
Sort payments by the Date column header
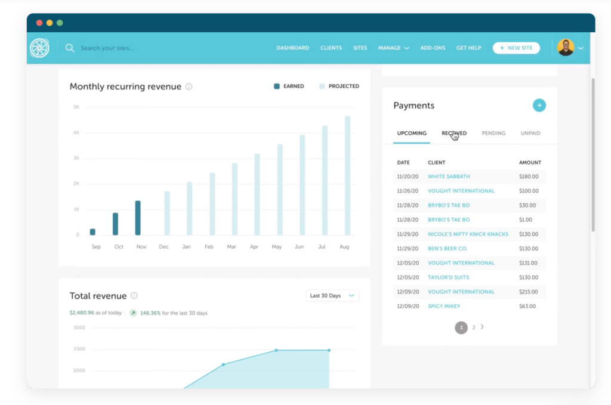click(x=403, y=162)
